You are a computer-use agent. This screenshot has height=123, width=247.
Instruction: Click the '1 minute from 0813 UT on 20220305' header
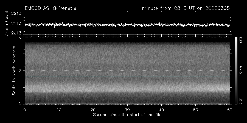183,8
